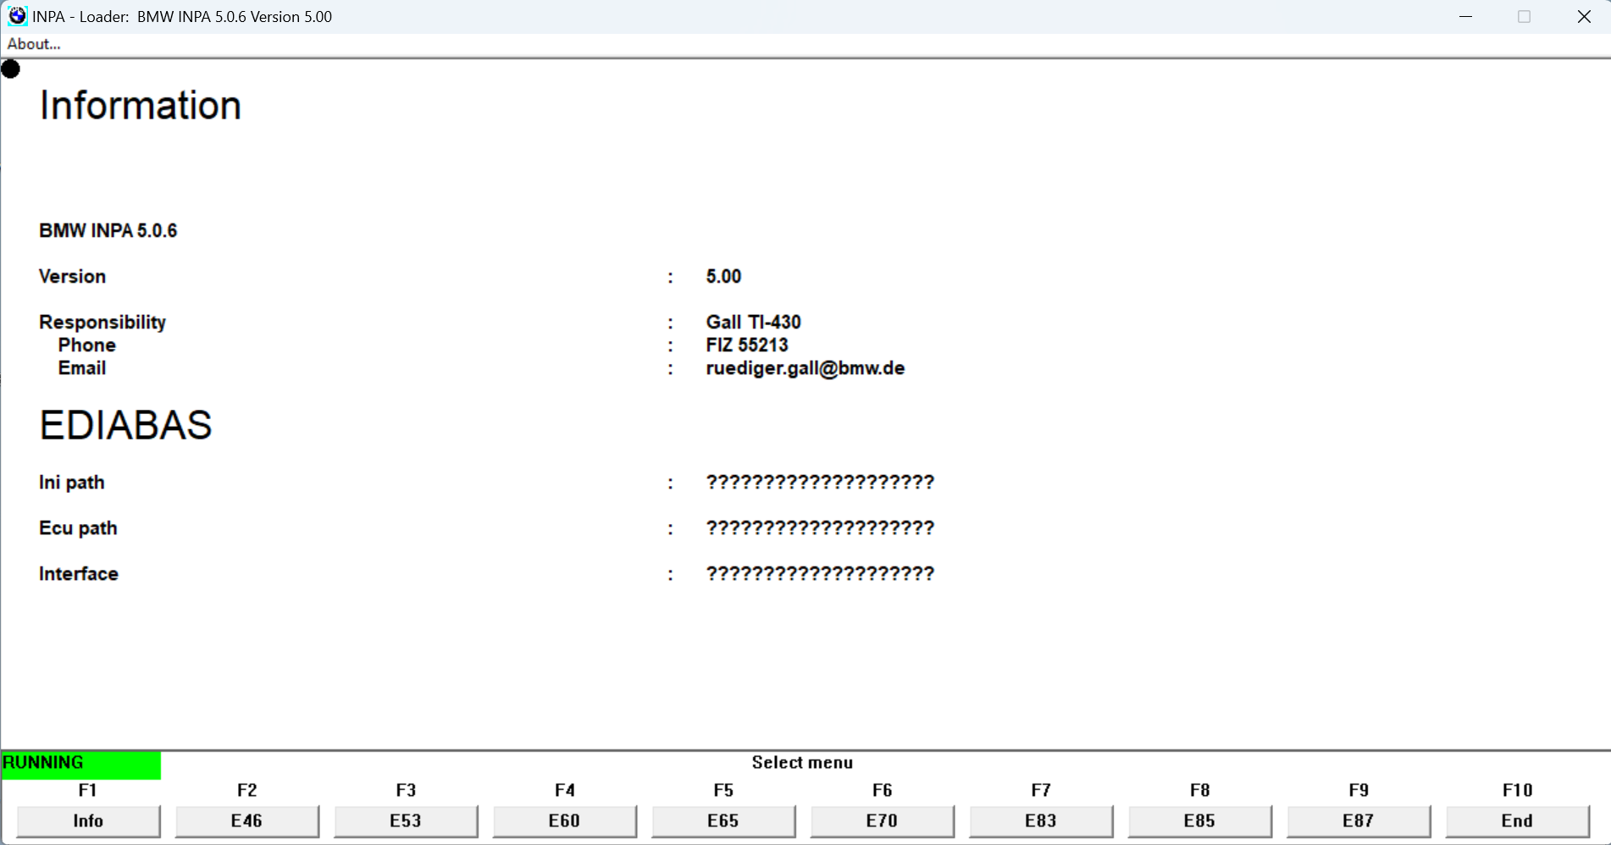Click the Responsibility label

102,323
